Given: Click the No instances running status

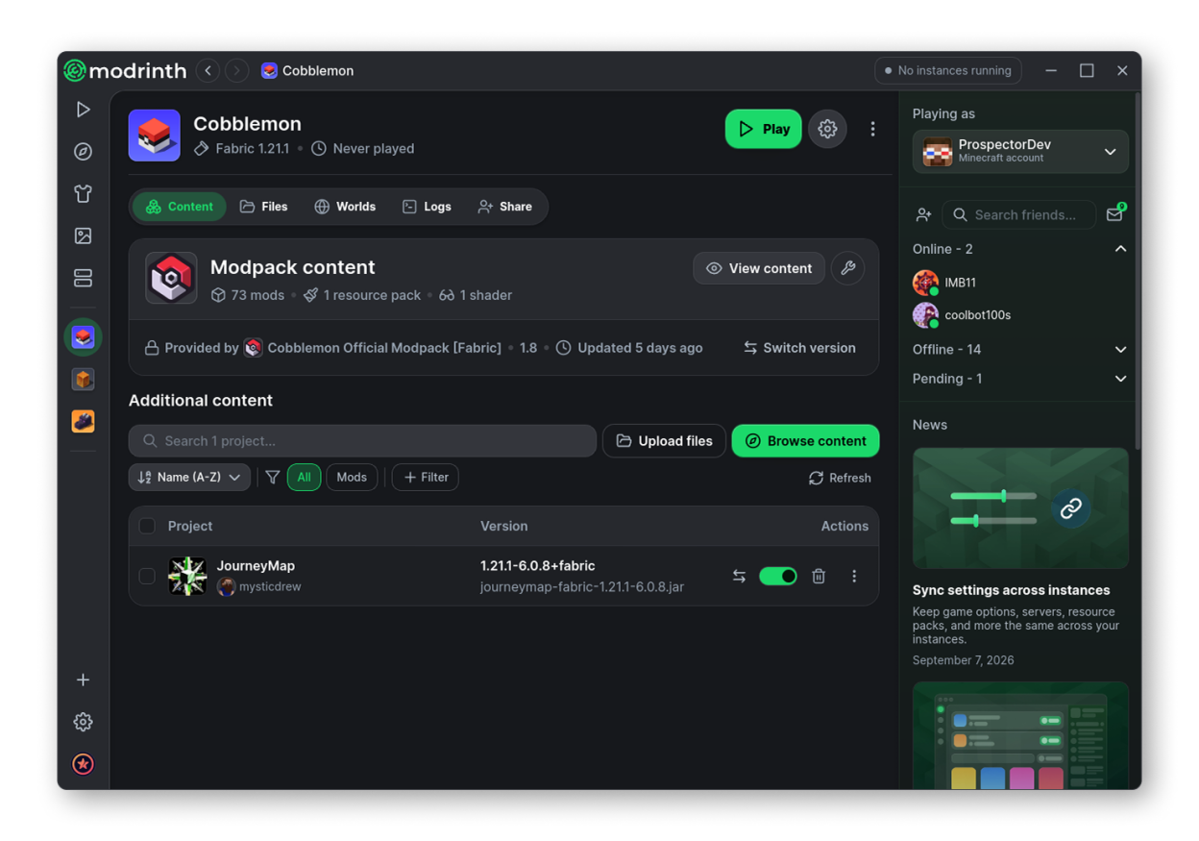Looking at the screenshot, I should [x=948, y=70].
